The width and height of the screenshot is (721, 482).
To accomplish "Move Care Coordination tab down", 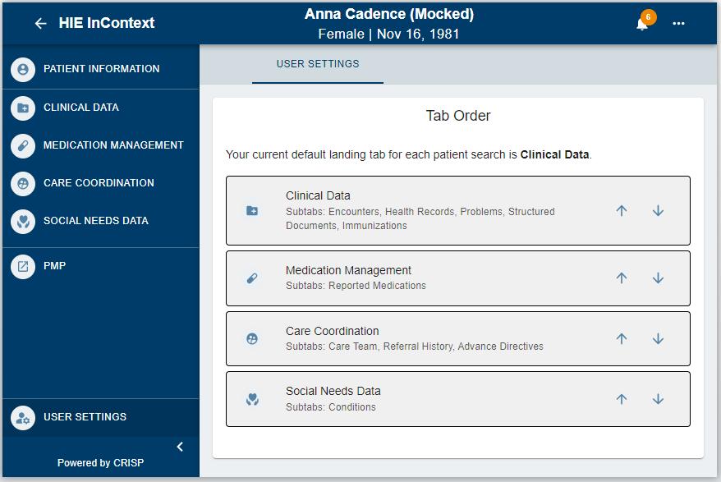I will (x=658, y=338).
